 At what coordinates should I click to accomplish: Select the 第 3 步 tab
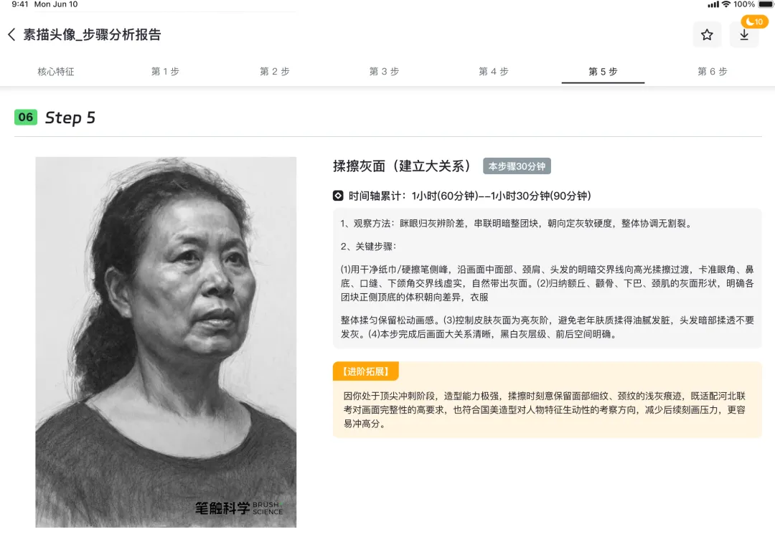click(384, 72)
